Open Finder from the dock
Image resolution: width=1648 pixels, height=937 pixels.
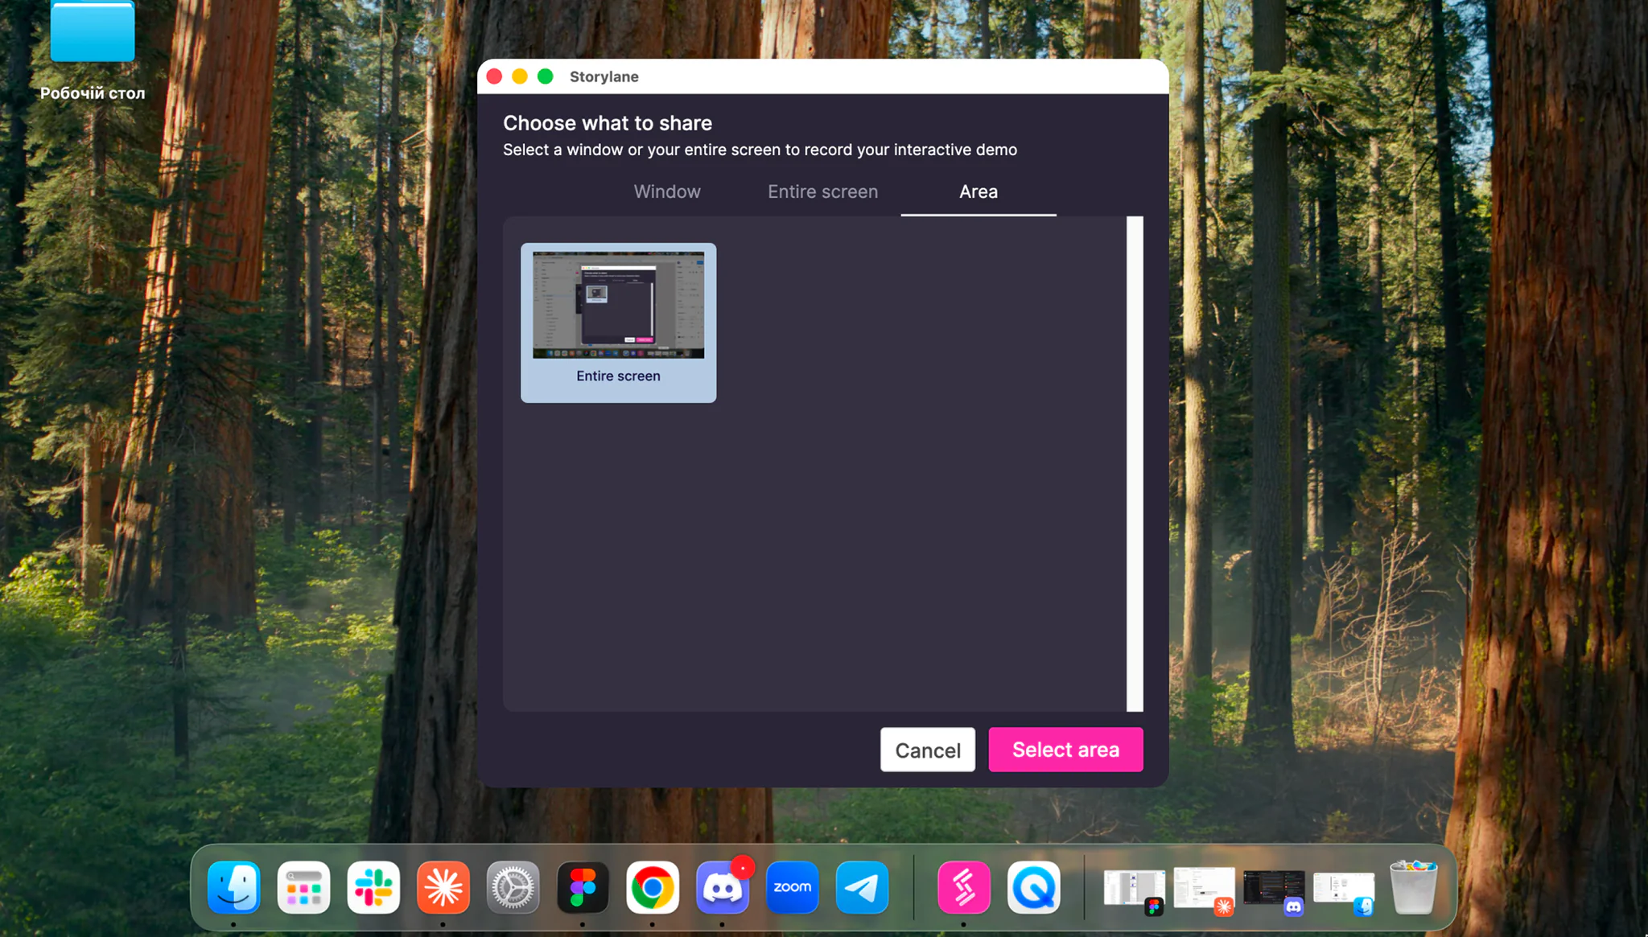tap(234, 887)
